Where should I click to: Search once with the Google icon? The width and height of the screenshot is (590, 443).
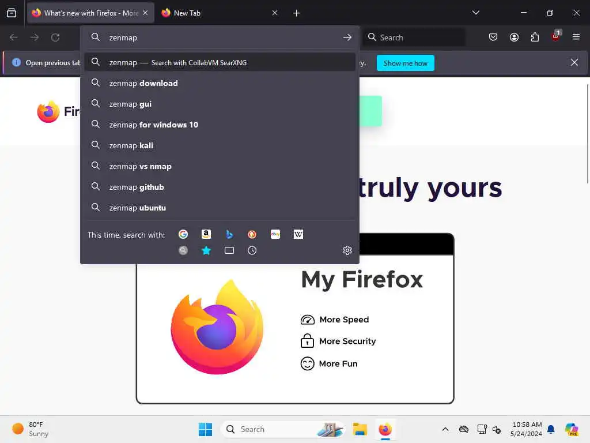[183, 234]
